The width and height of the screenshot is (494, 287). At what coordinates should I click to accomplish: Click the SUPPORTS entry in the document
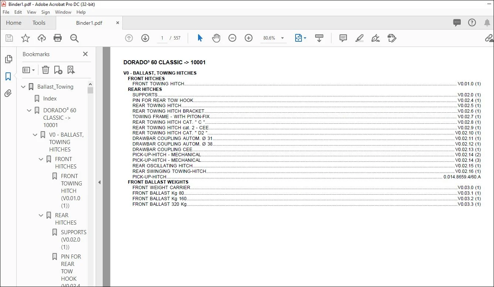(x=306, y=95)
